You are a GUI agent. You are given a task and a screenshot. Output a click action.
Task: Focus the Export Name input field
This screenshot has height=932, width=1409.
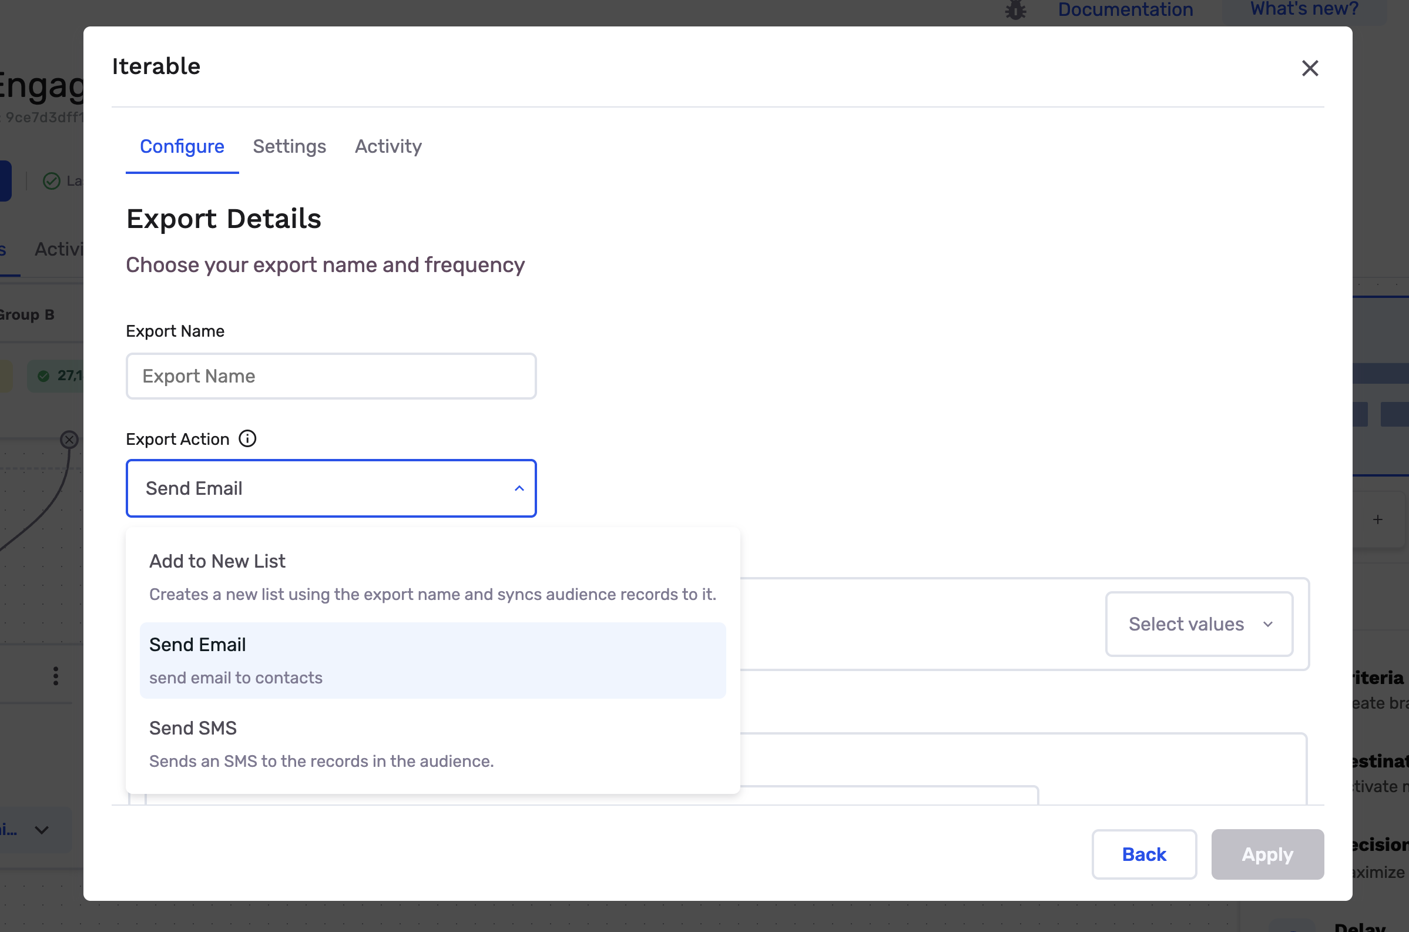click(x=331, y=376)
